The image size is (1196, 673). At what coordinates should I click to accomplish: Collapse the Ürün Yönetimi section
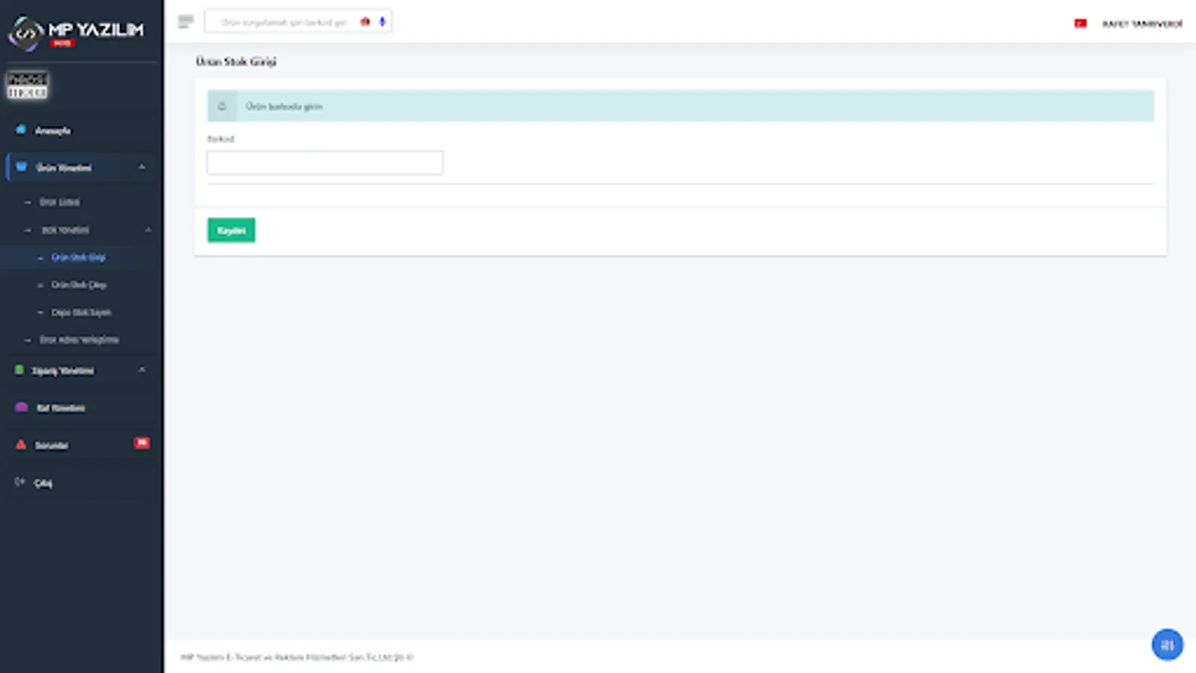(141, 167)
